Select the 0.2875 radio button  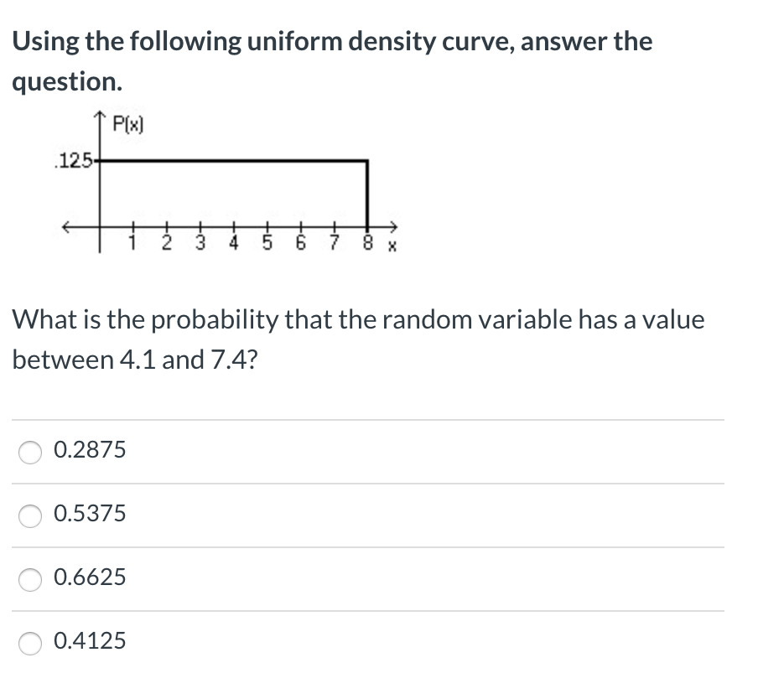click(30, 452)
